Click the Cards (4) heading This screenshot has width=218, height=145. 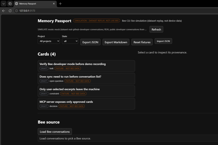47,54
